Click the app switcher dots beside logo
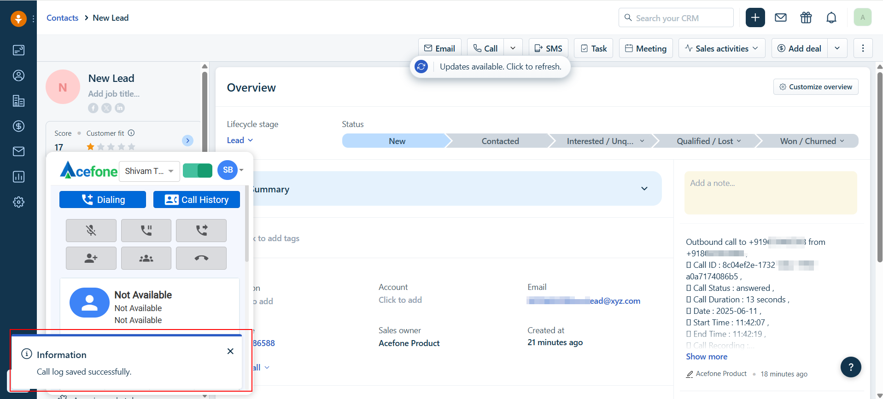 pos(33,19)
